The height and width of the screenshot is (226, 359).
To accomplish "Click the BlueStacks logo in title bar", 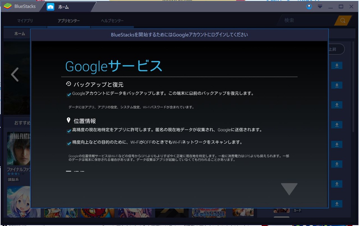I will point(8,6).
